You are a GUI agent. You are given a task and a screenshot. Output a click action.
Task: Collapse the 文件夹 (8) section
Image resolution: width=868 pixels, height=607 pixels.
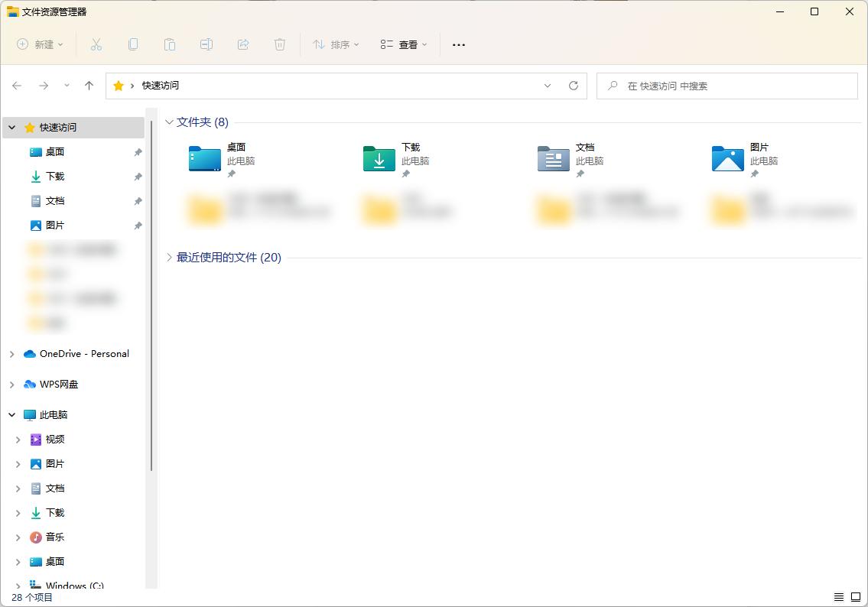[170, 122]
